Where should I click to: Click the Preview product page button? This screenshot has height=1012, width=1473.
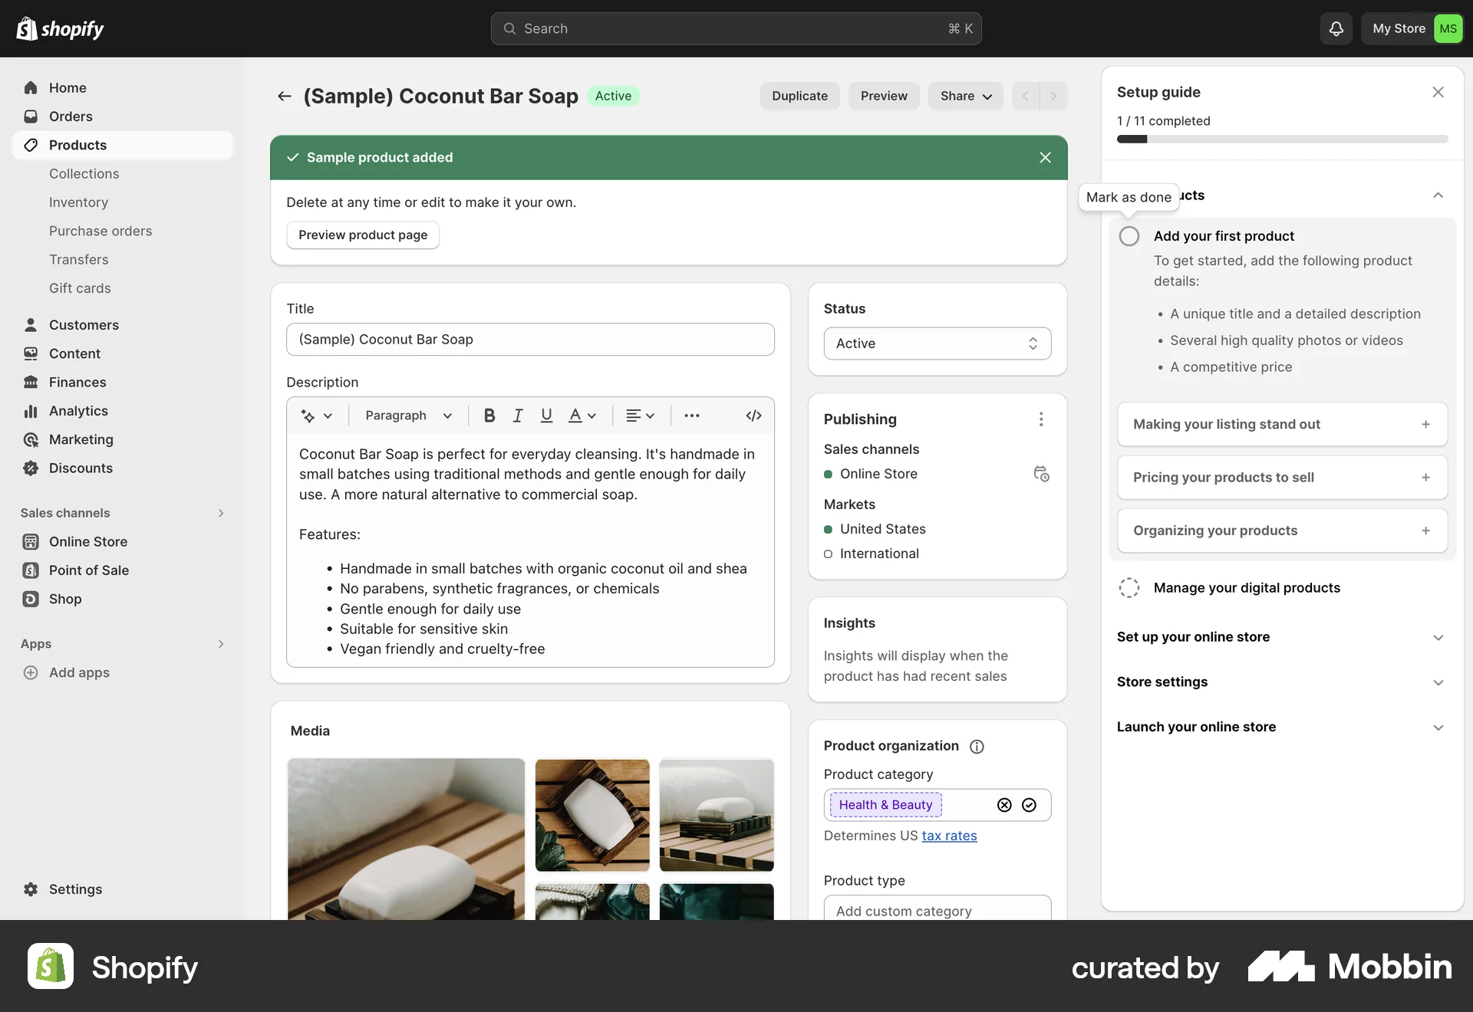pyautogui.click(x=362, y=235)
